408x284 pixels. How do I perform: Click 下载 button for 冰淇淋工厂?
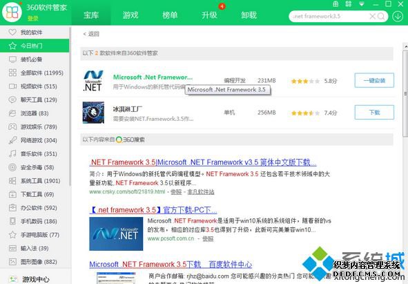click(374, 113)
